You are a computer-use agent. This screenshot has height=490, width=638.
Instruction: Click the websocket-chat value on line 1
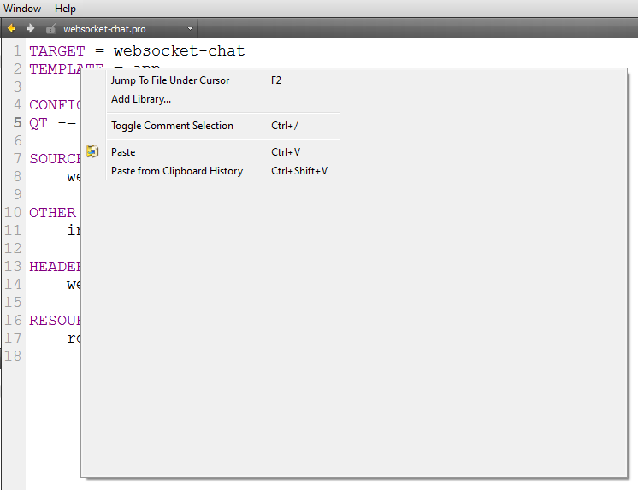point(179,51)
